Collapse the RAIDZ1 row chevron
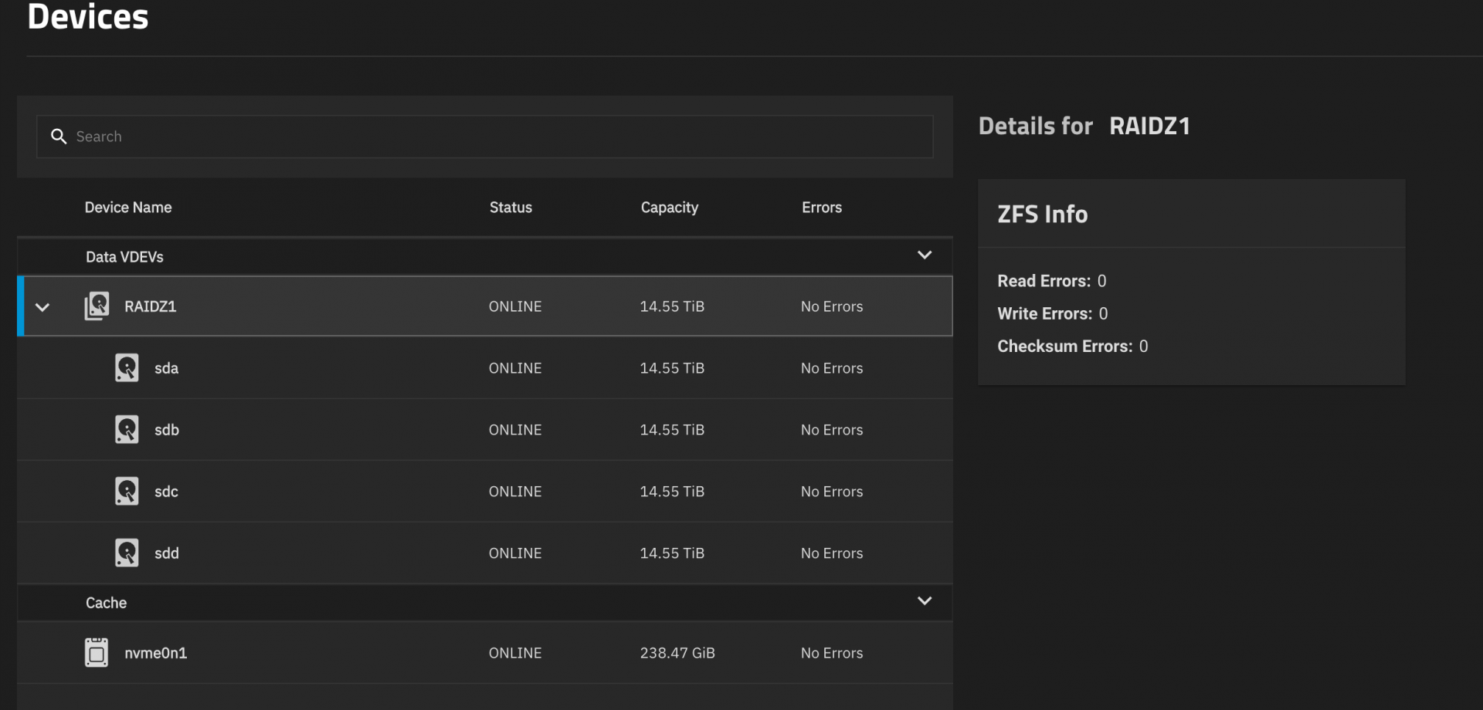 coord(42,307)
